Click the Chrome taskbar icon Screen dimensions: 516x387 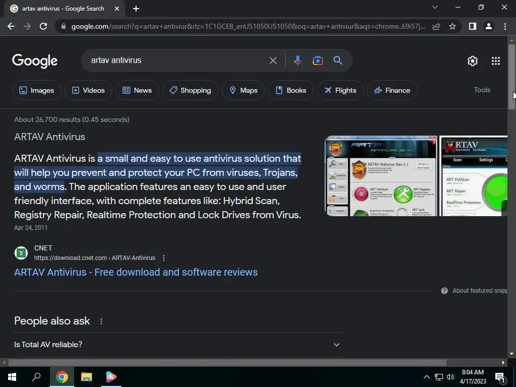pyautogui.click(x=62, y=377)
